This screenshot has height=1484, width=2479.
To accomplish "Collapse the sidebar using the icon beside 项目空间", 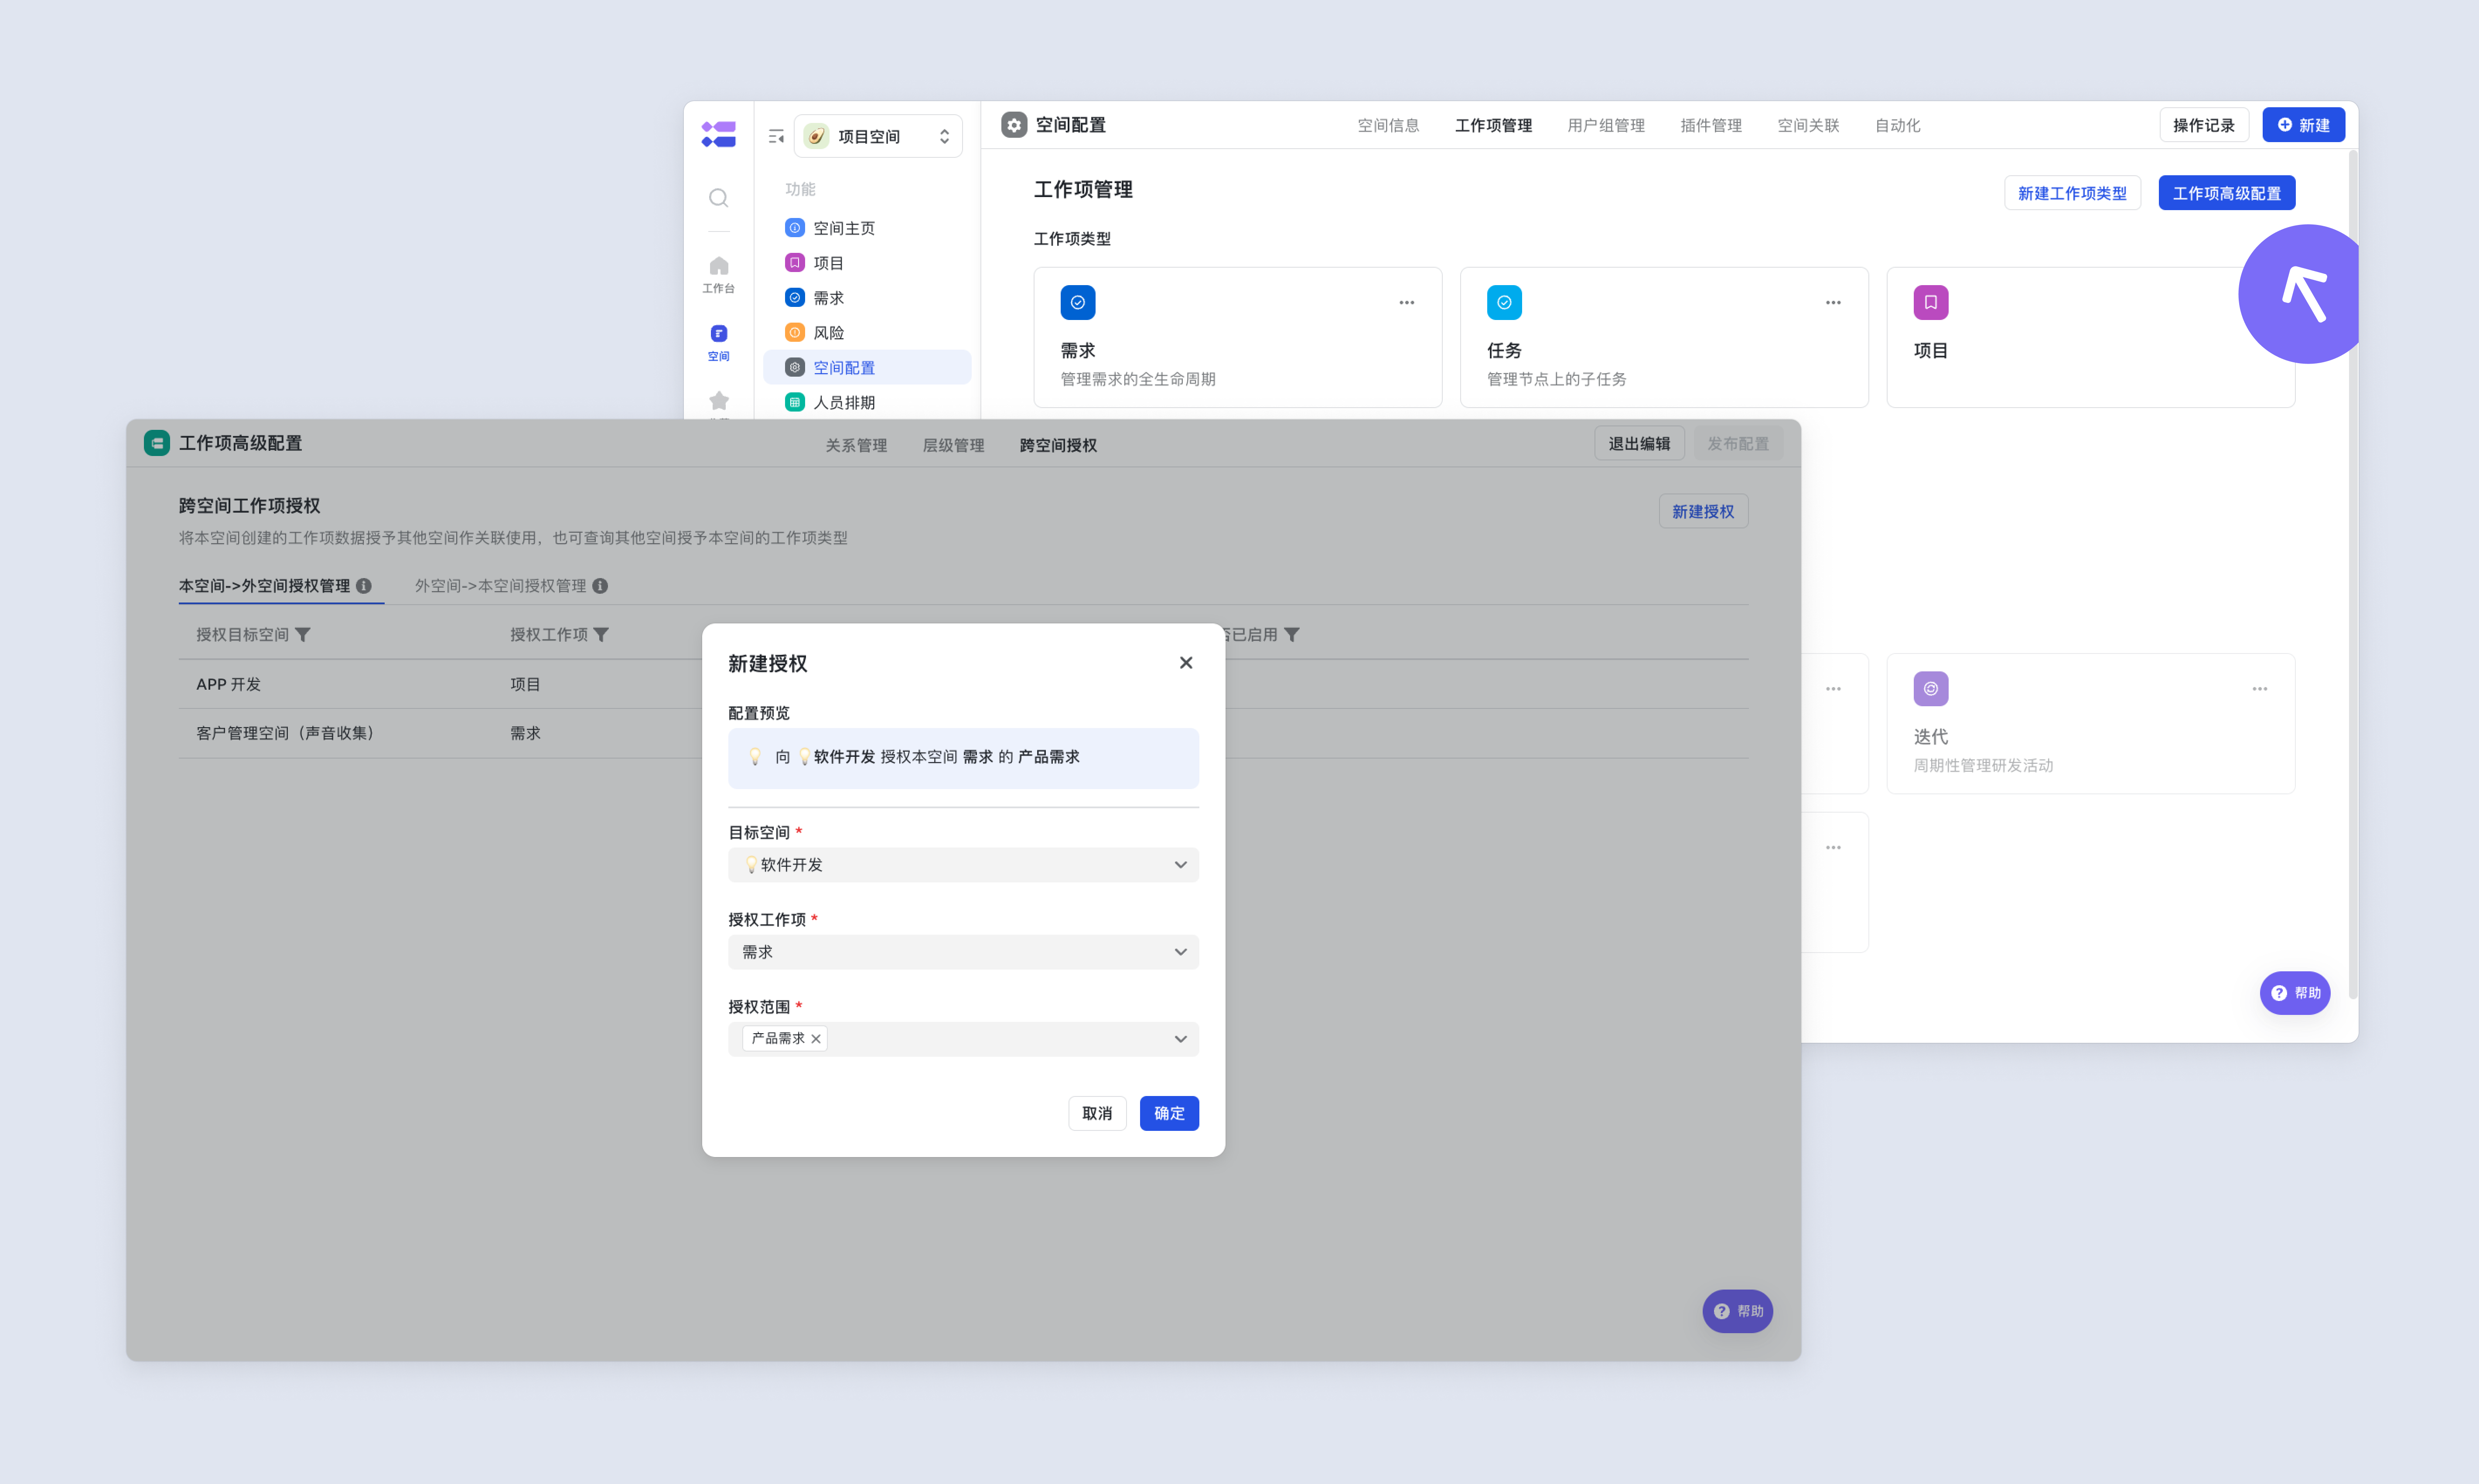I will click(775, 136).
